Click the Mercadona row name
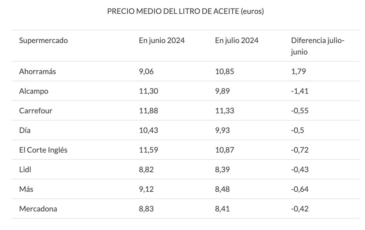365x230 pixels. 38,209
